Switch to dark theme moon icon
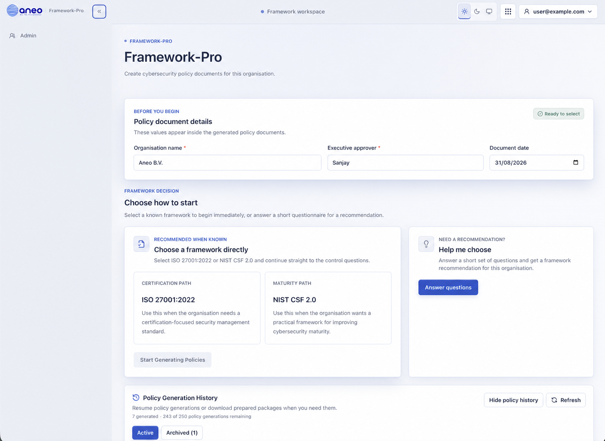605x441 pixels. point(477,12)
